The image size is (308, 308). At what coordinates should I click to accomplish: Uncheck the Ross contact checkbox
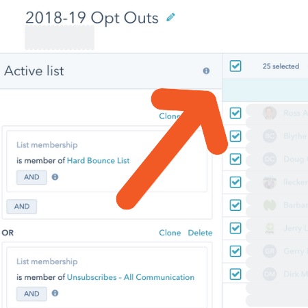point(235,113)
